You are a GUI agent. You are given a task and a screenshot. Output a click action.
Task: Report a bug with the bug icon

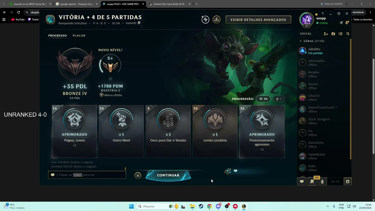347,181
